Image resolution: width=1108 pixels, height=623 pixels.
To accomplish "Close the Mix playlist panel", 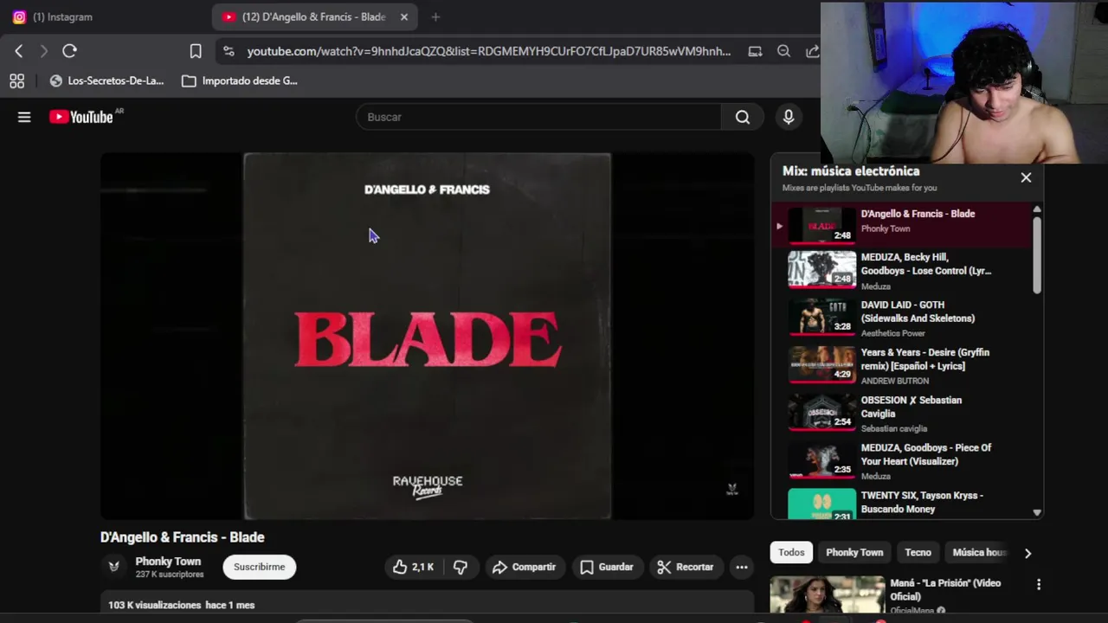I will pos(1026,177).
